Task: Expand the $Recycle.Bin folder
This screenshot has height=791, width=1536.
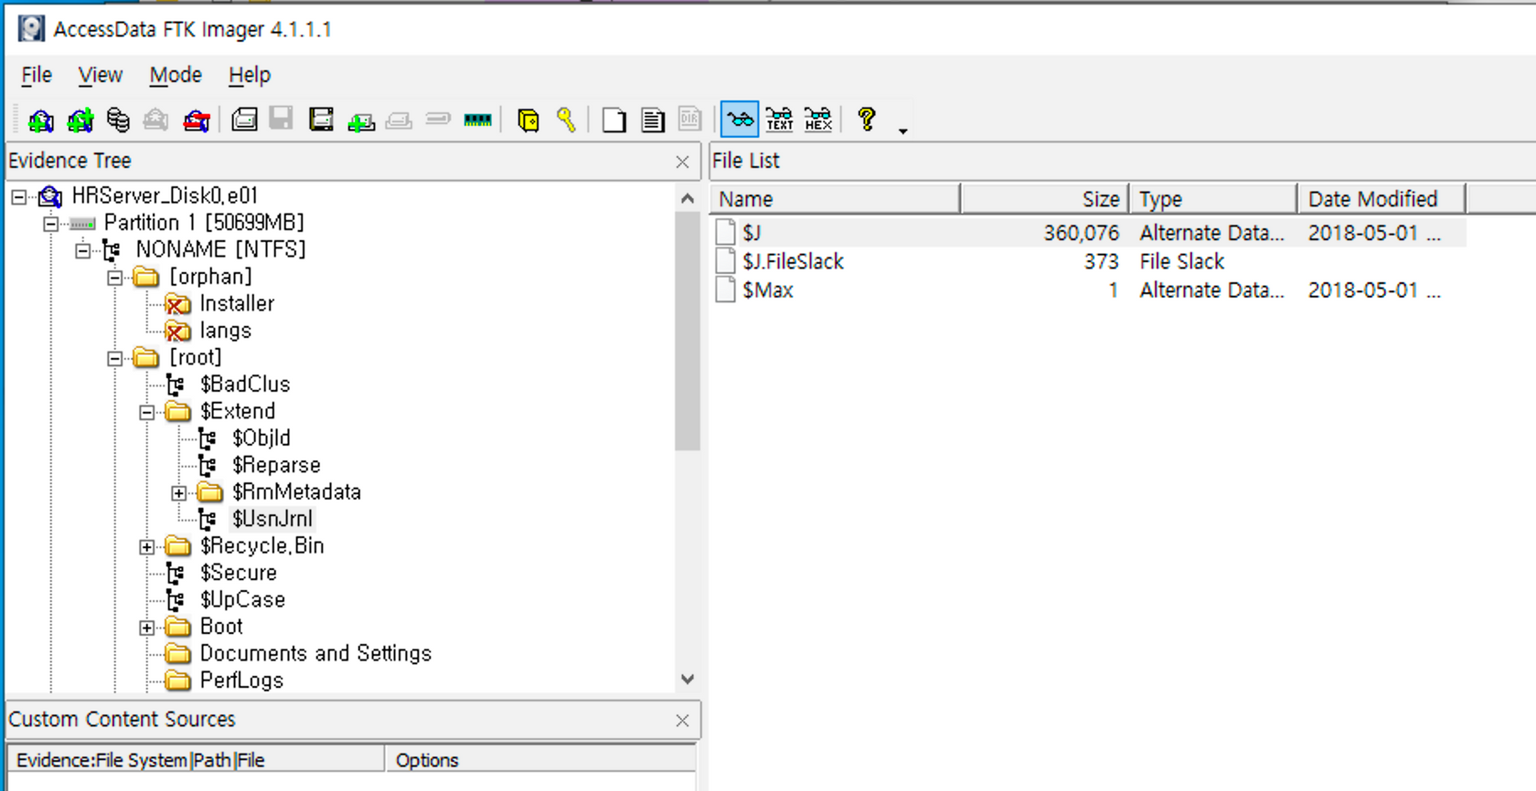Action: (x=146, y=547)
